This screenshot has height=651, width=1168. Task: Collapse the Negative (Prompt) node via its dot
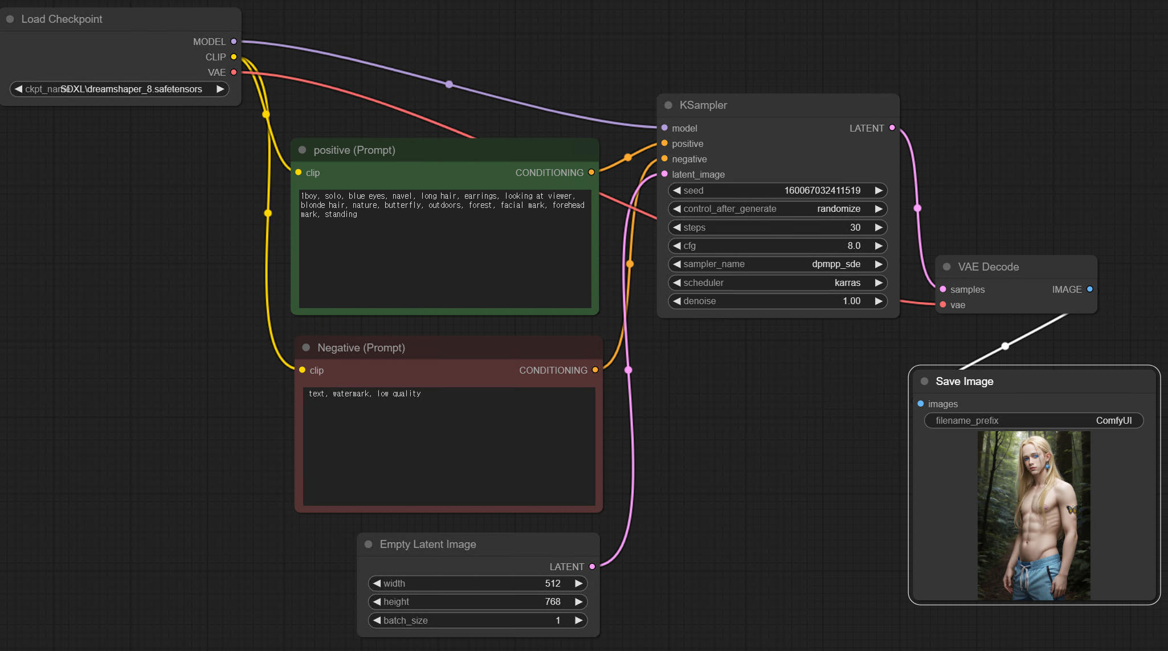[306, 347]
